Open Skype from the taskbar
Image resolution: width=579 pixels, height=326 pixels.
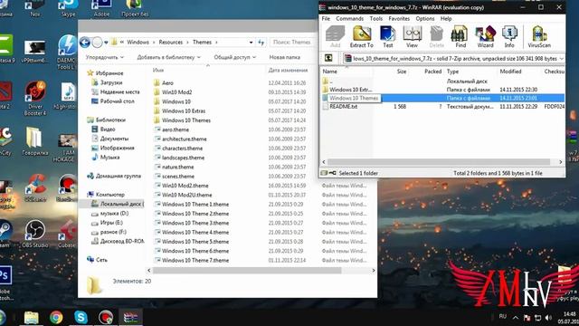(81, 317)
